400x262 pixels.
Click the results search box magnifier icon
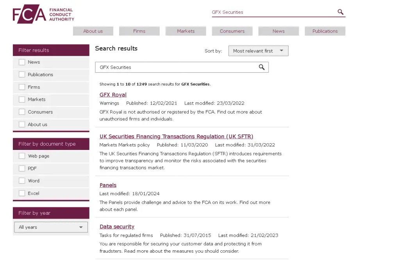click(x=261, y=67)
